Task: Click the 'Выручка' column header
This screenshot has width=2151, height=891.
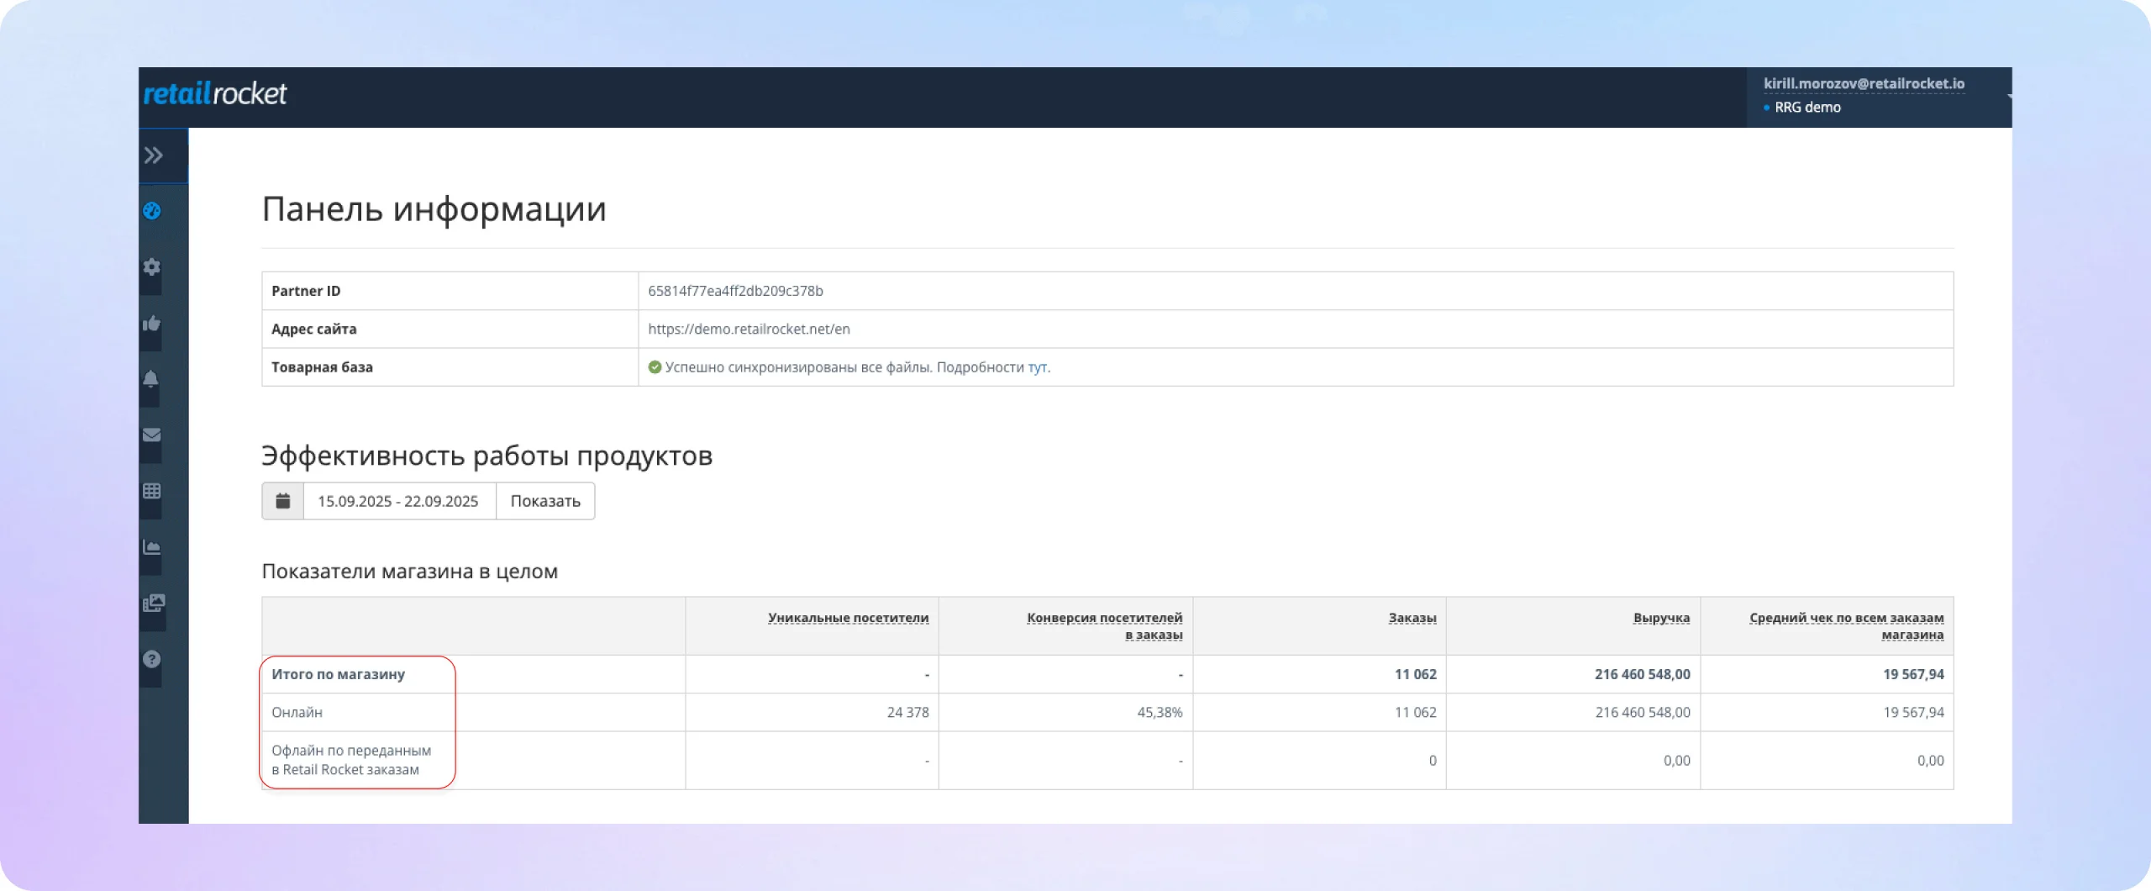Action: click(1661, 618)
